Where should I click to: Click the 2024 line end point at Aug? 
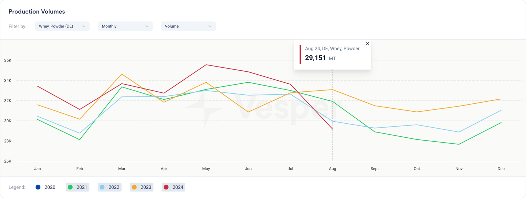pyautogui.click(x=332, y=129)
